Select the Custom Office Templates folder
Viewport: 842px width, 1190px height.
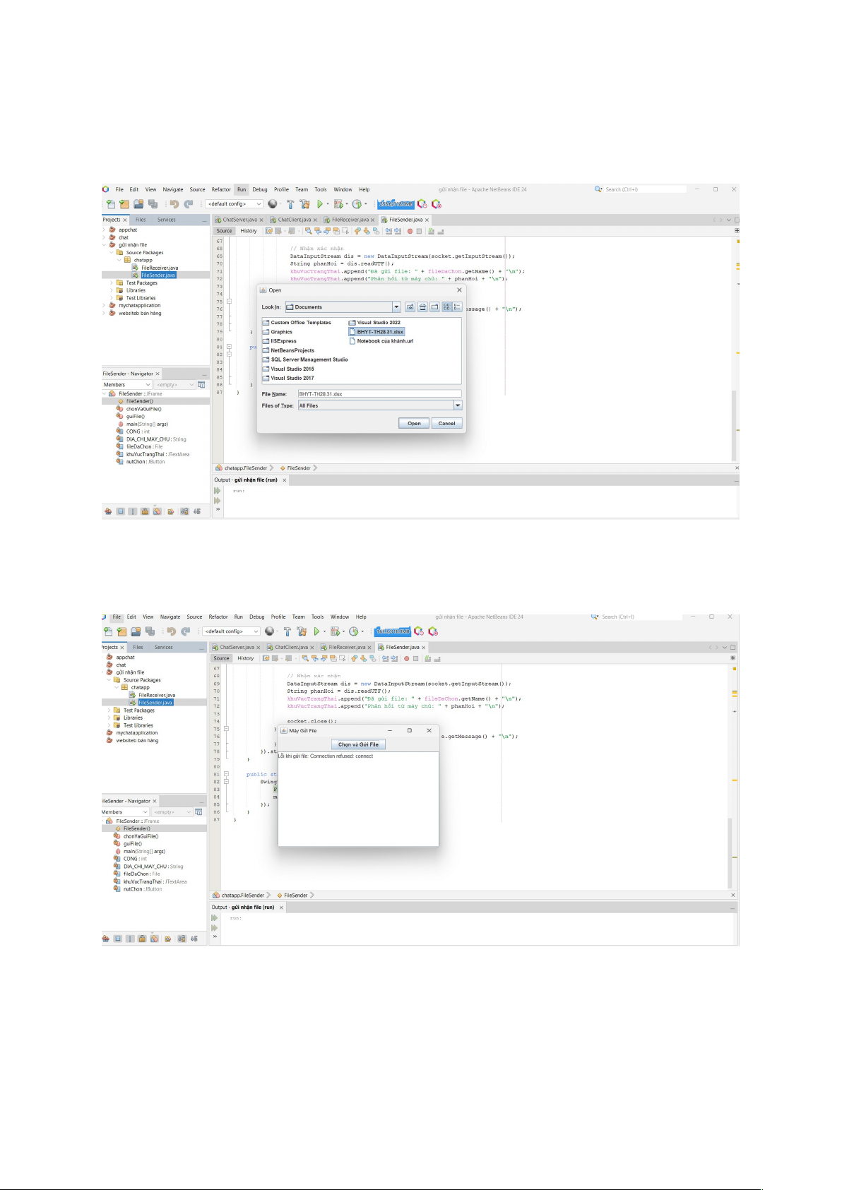coord(300,323)
